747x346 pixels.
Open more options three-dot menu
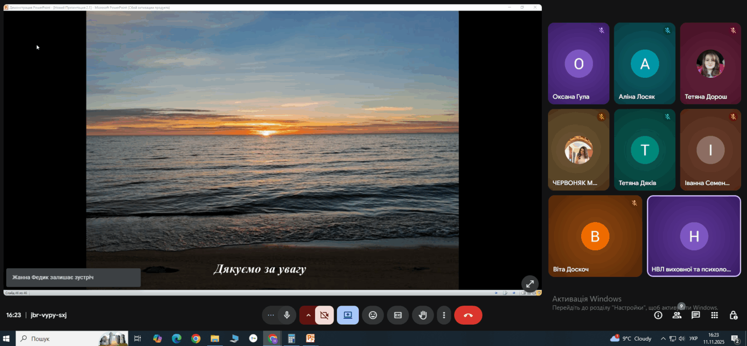444,315
